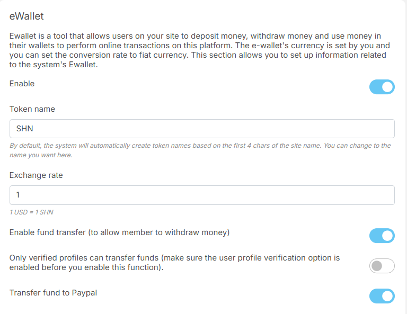
Task: Click the 'Enable fund transfer' label text
Action: [119, 232]
